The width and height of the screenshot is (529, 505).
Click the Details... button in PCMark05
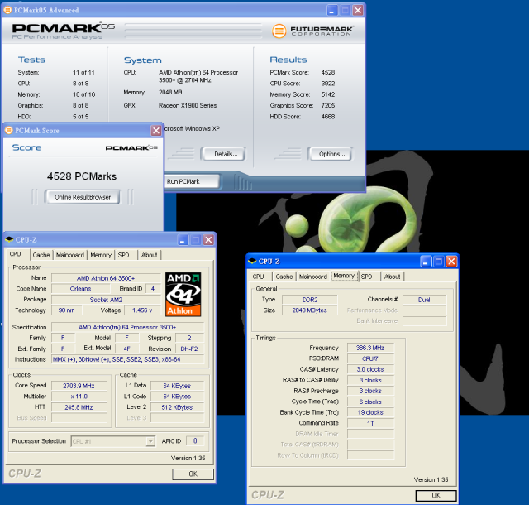tap(223, 154)
